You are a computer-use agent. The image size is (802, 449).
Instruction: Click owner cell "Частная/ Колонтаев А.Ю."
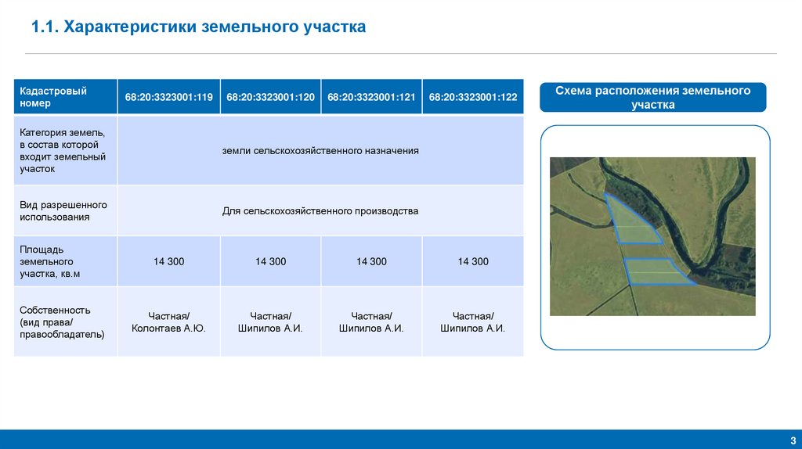click(x=169, y=321)
